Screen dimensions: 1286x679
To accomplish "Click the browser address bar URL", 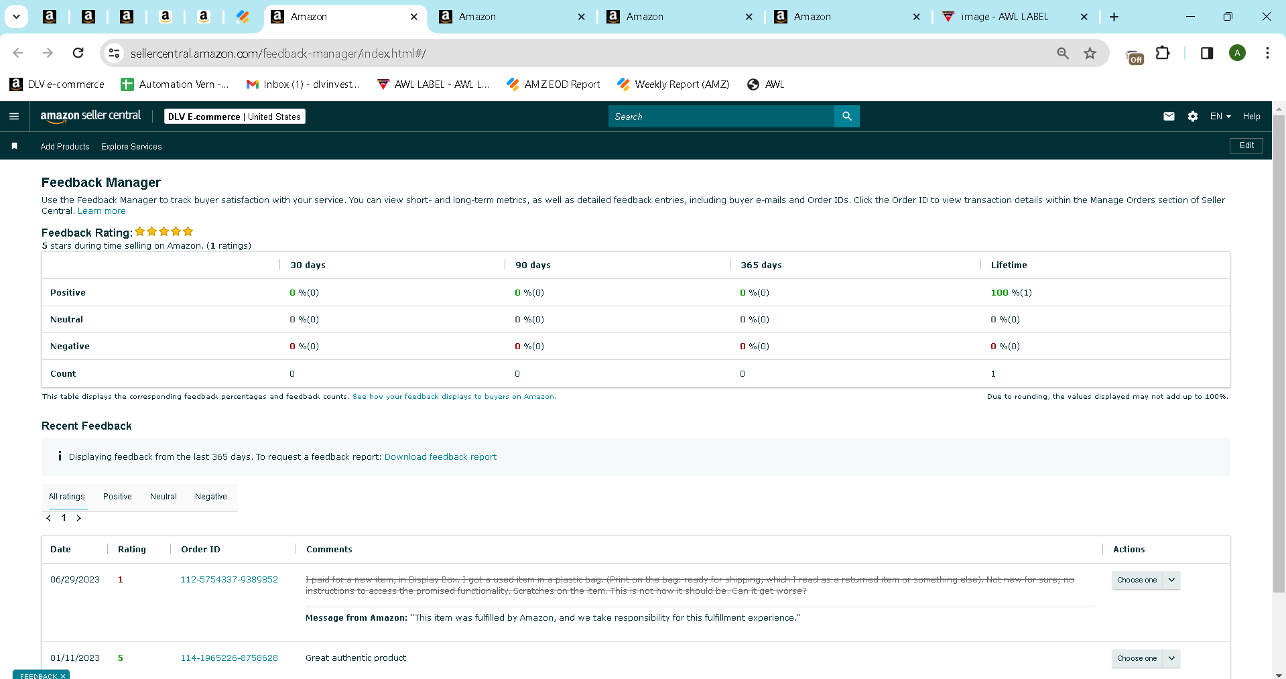I will (278, 53).
